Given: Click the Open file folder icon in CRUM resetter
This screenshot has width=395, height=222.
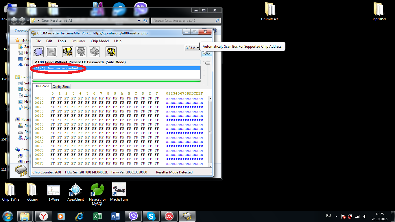Looking at the screenshot, I should click(x=38, y=51).
